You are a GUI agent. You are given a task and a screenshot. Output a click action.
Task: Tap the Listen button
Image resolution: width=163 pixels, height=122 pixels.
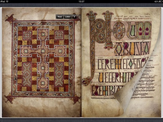(x=68, y=17)
